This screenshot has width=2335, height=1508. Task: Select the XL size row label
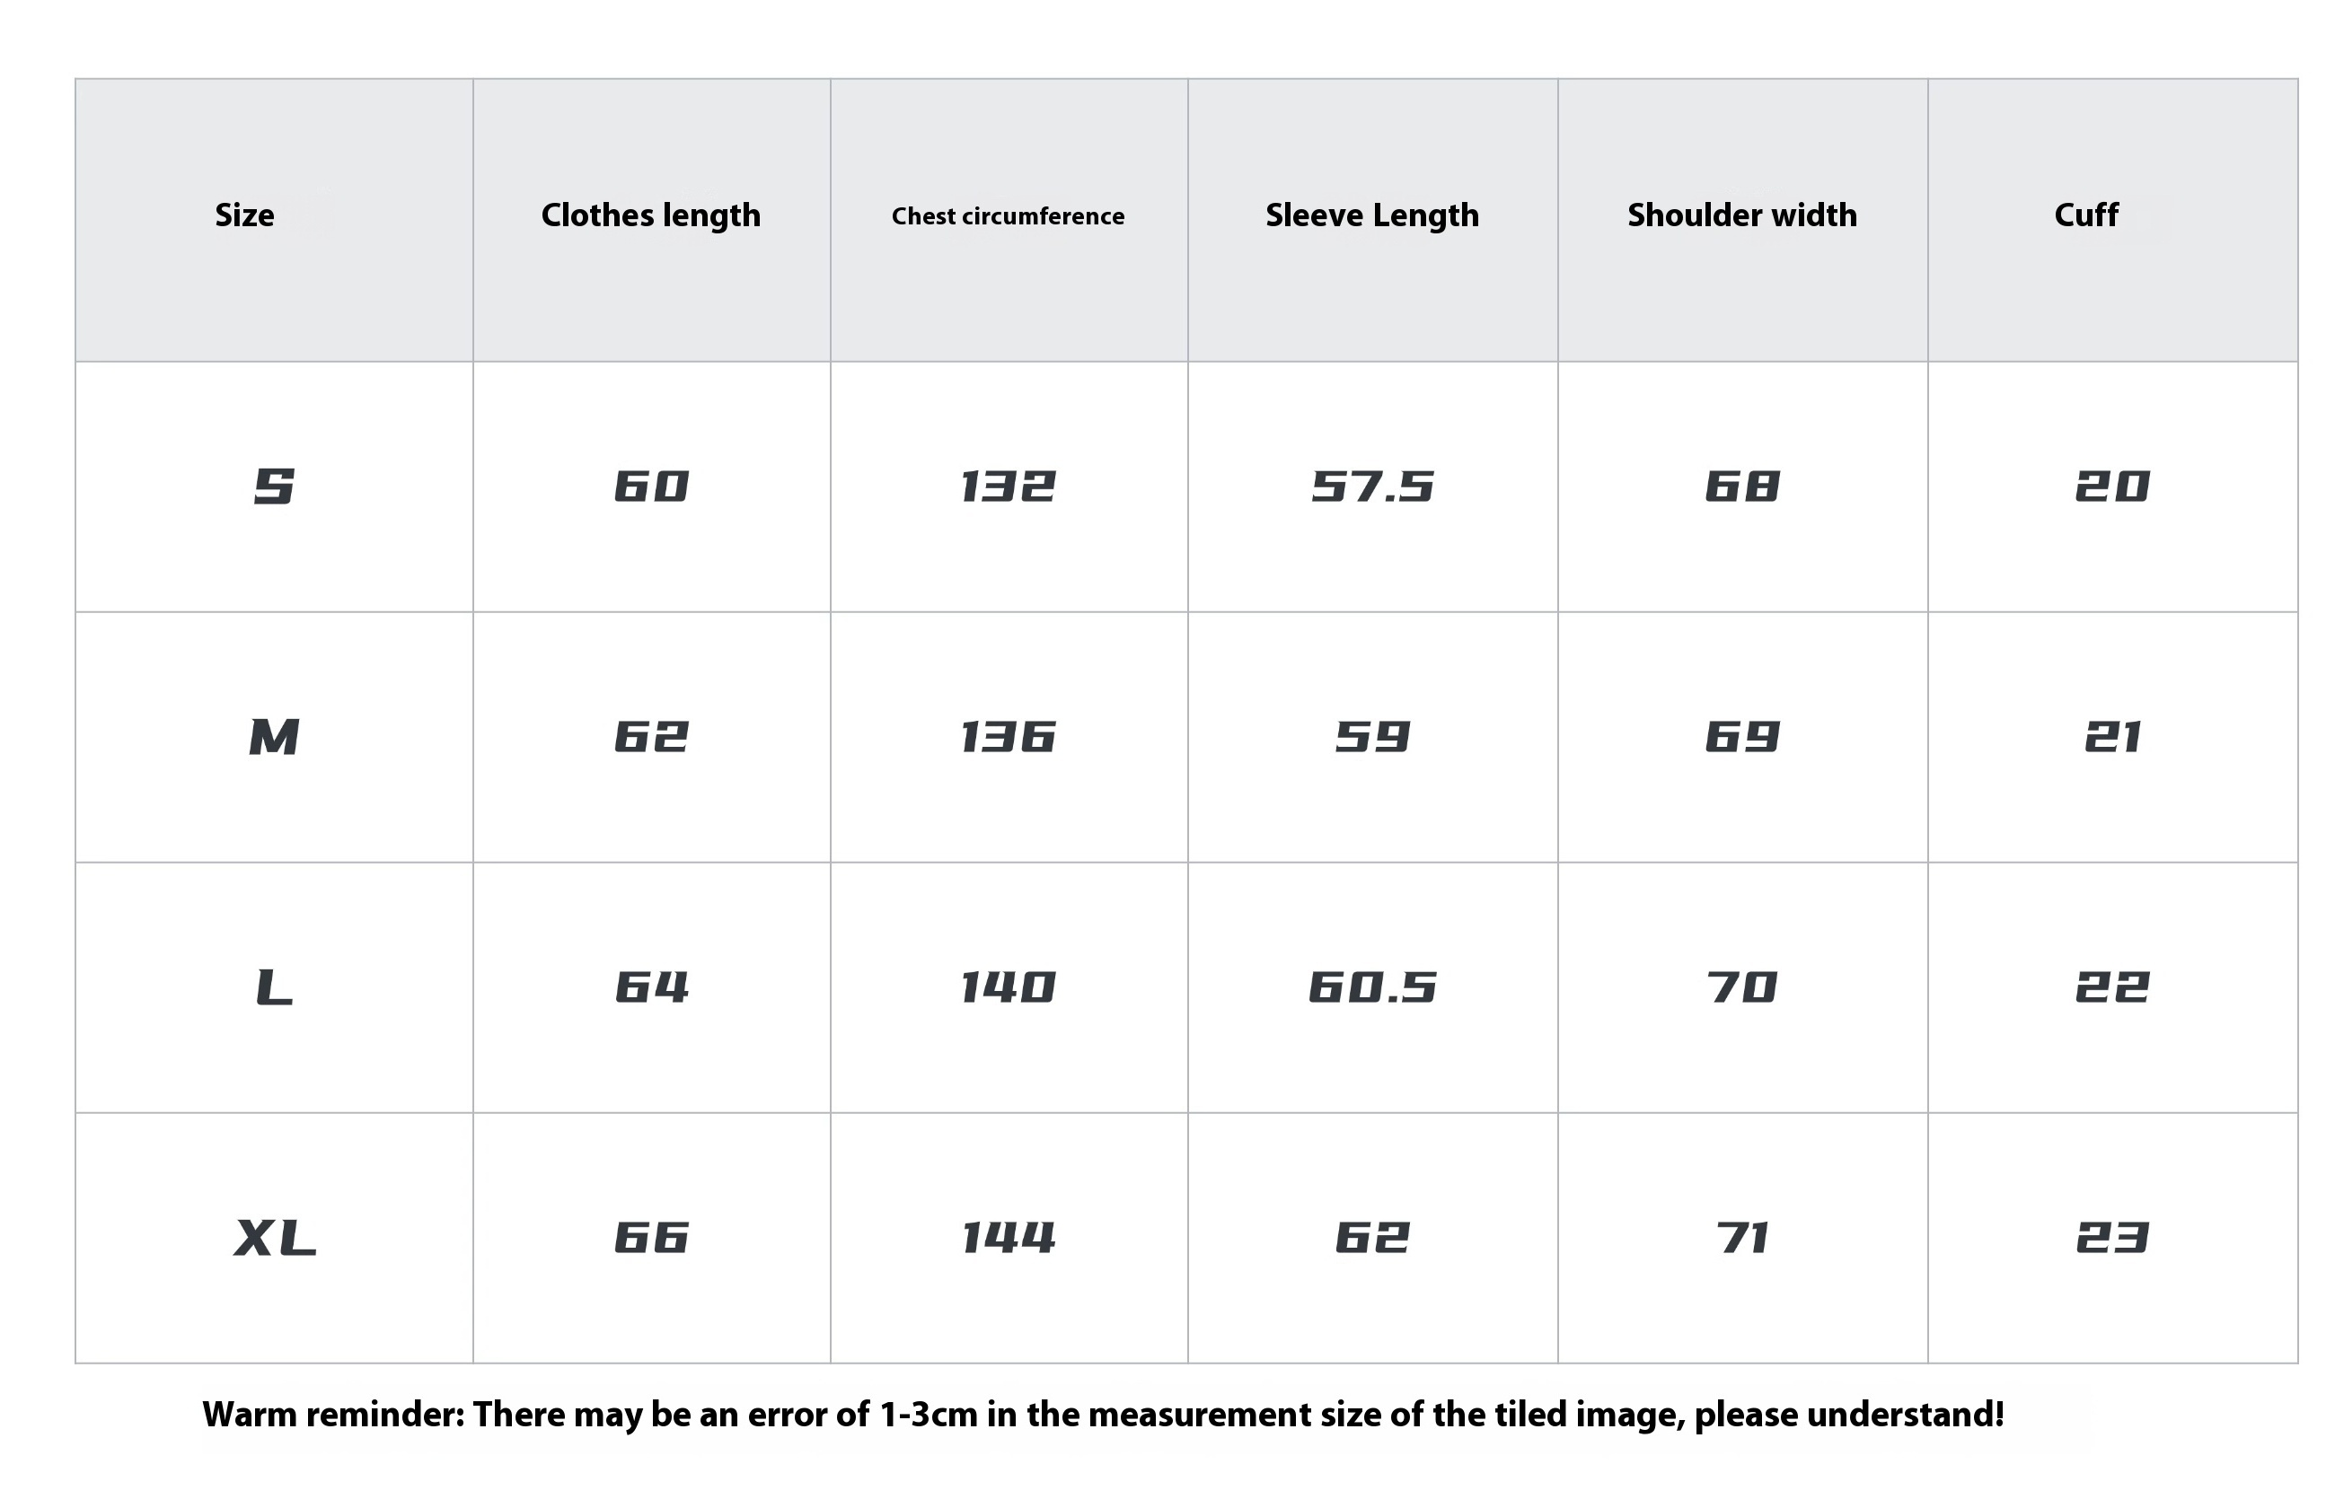[274, 1238]
